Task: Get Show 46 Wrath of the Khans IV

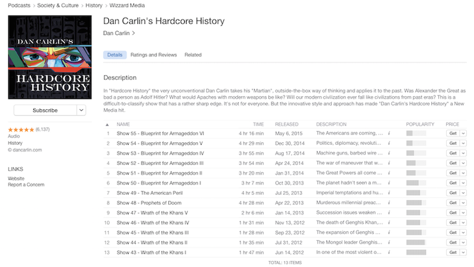Action: pyautogui.click(x=453, y=223)
